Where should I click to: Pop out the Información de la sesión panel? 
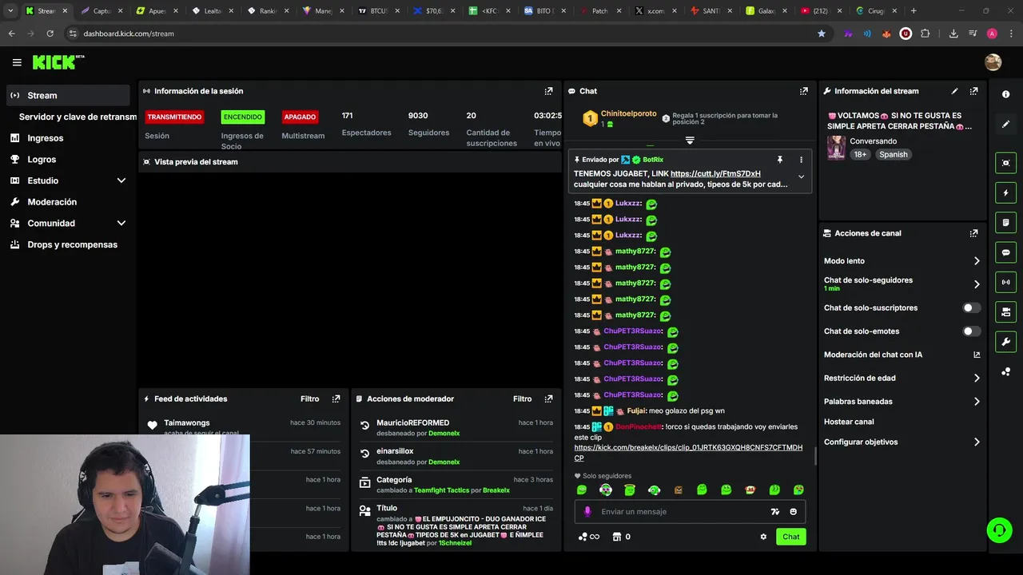pyautogui.click(x=548, y=91)
